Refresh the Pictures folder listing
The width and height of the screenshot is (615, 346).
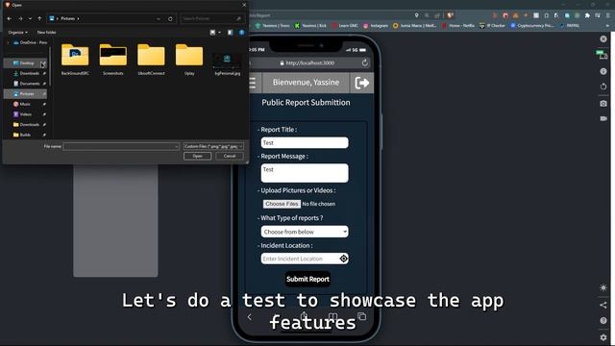point(170,18)
